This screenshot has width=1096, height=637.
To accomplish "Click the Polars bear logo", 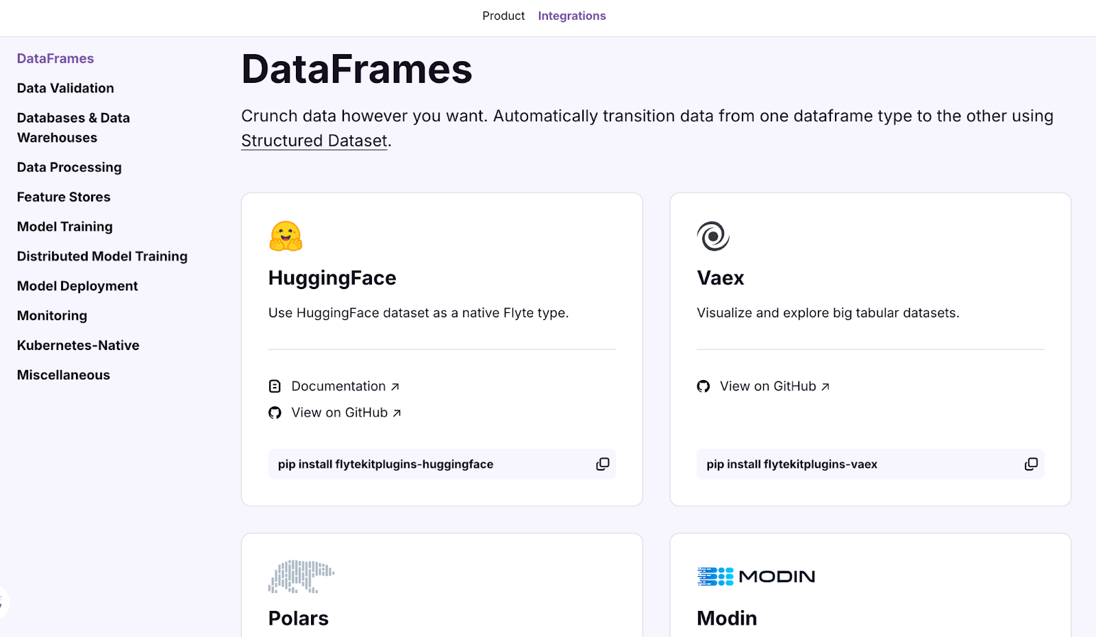I will (x=301, y=577).
